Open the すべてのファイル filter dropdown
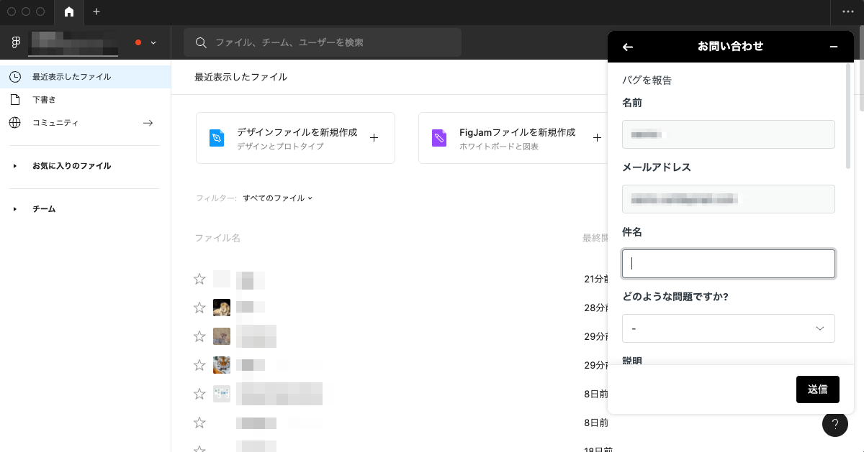 [x=277, y=198]
